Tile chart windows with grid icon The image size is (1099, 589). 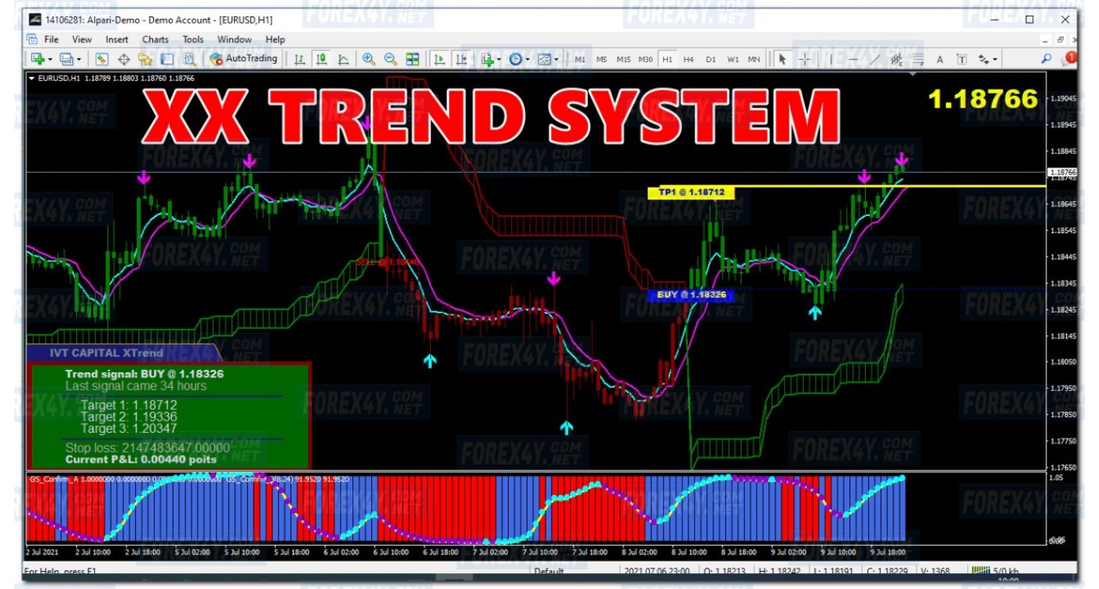[412, 59]
